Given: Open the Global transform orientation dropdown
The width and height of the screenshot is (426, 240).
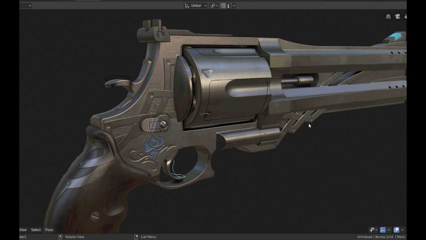Looking at the screenshot, I should (x=196, y=6).
